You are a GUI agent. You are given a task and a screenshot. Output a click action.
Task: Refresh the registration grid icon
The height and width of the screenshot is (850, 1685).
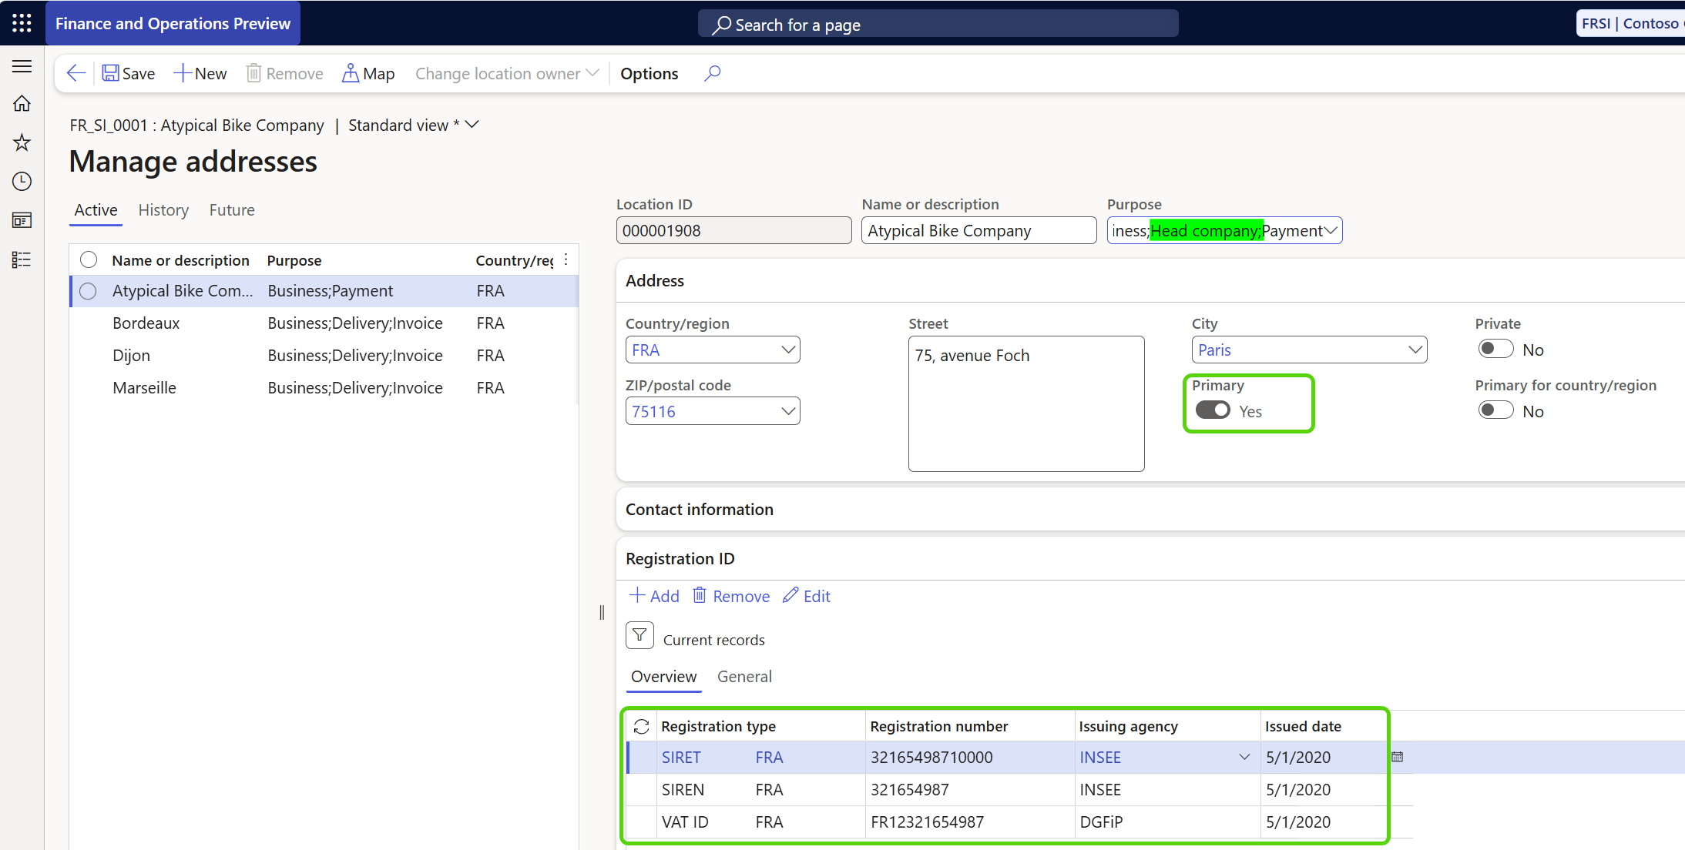pyautogui.click(x=641, y=726)
